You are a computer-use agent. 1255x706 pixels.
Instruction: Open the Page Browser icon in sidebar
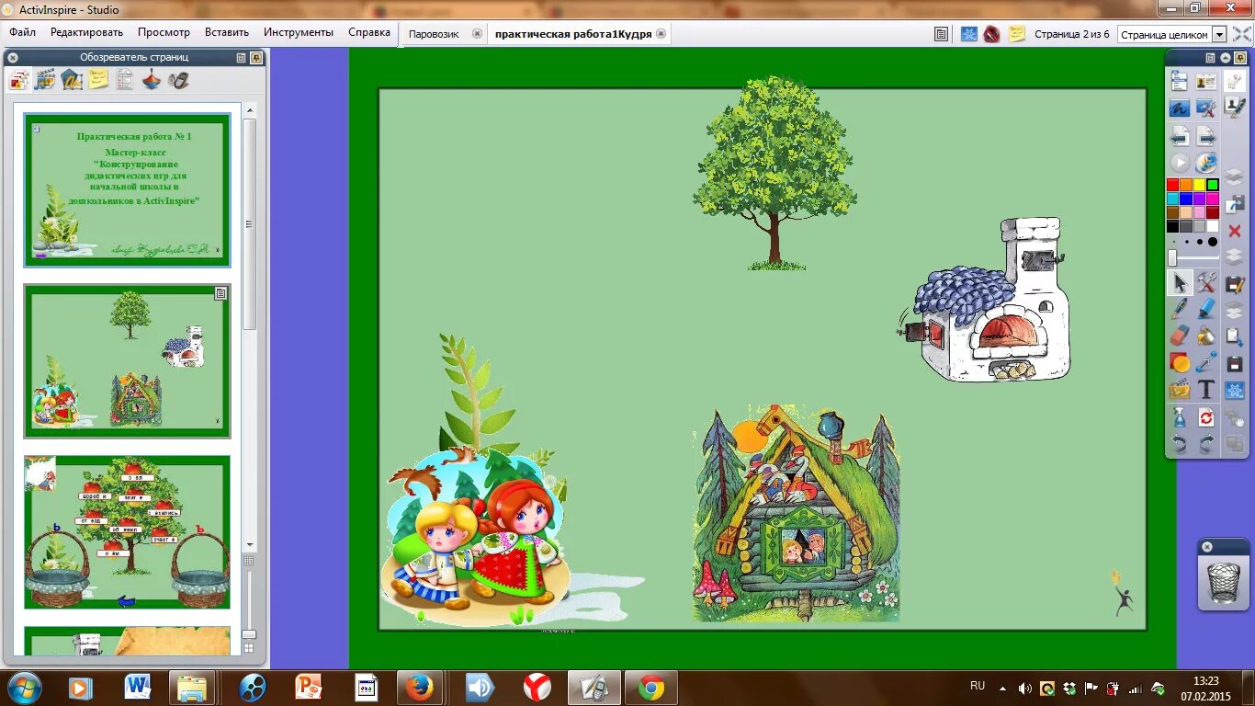point(18,80)
